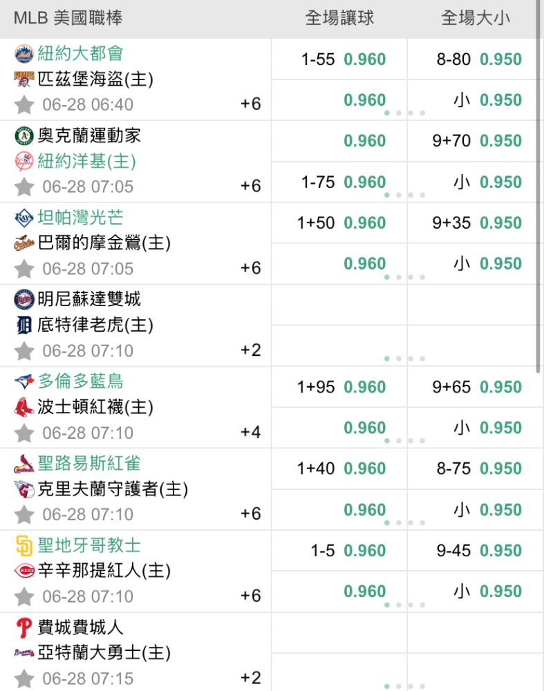
Task: Select the 全場讓球 column header
Action: coord(339,19)
